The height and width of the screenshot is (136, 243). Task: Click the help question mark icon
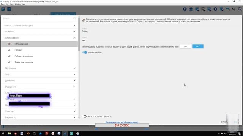(x=85, y=116)
